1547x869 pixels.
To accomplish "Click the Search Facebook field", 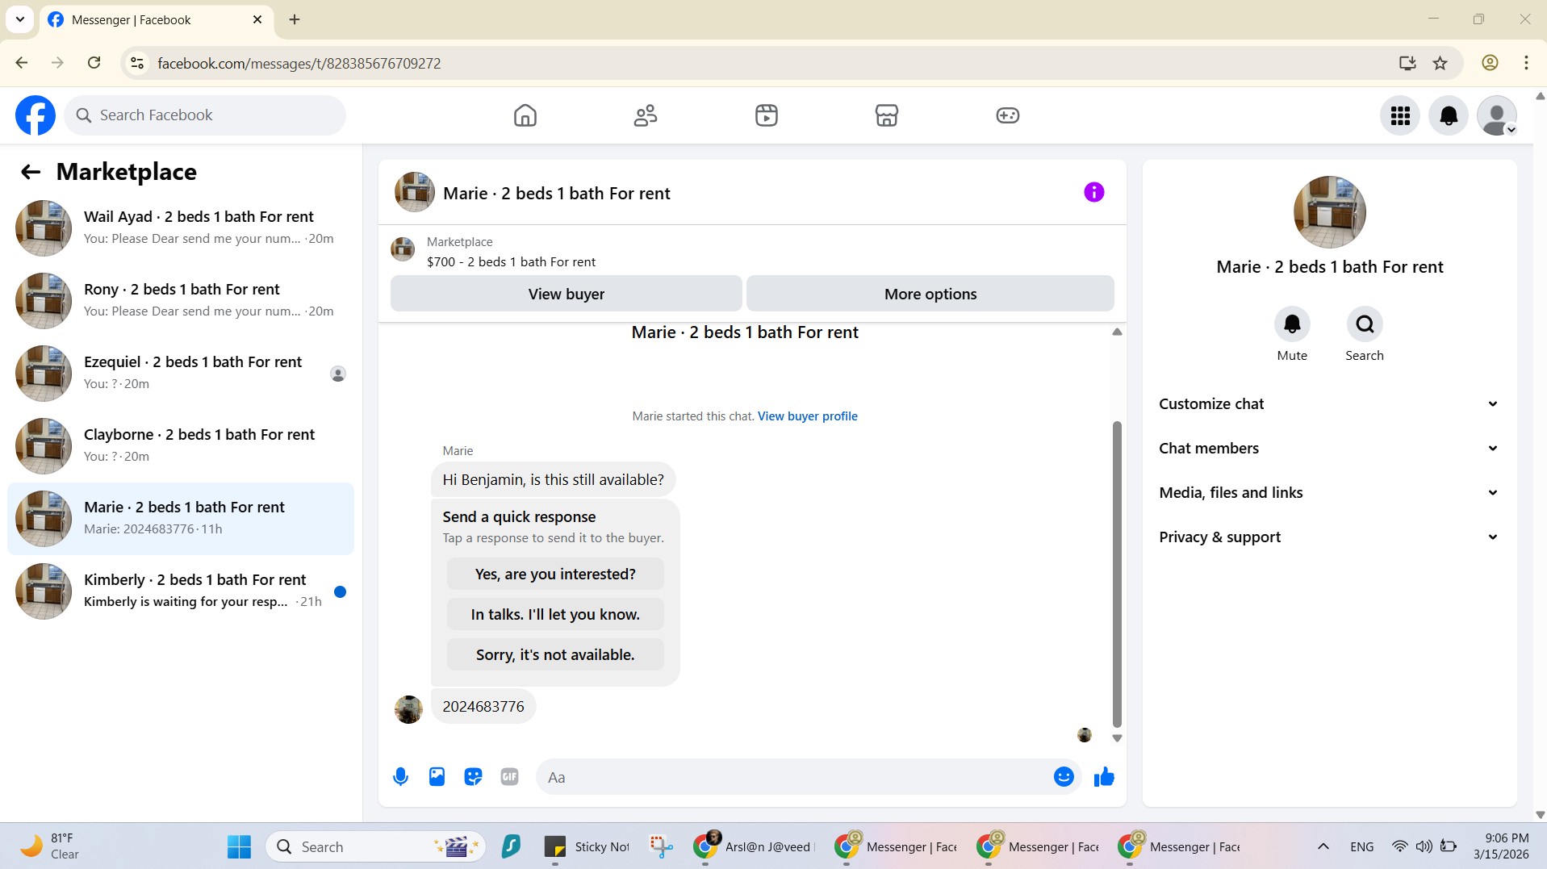I will pos(205,115).
